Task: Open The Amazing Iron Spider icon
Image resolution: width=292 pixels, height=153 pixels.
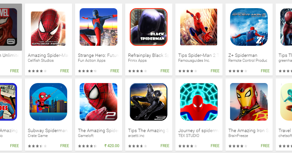Action: 249,102
